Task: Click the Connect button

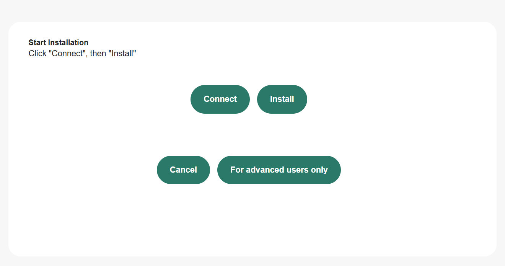Action: pyautogui.click(x=220, y=99)
